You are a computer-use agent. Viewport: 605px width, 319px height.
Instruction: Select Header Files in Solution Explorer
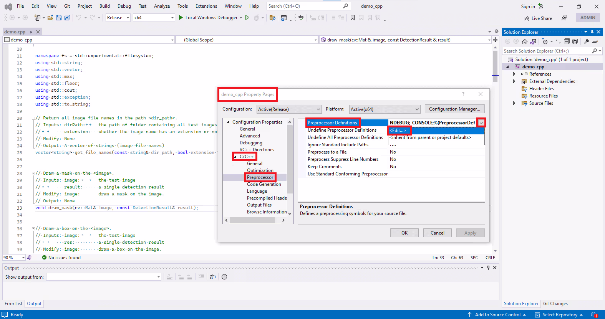pos(541,89)
